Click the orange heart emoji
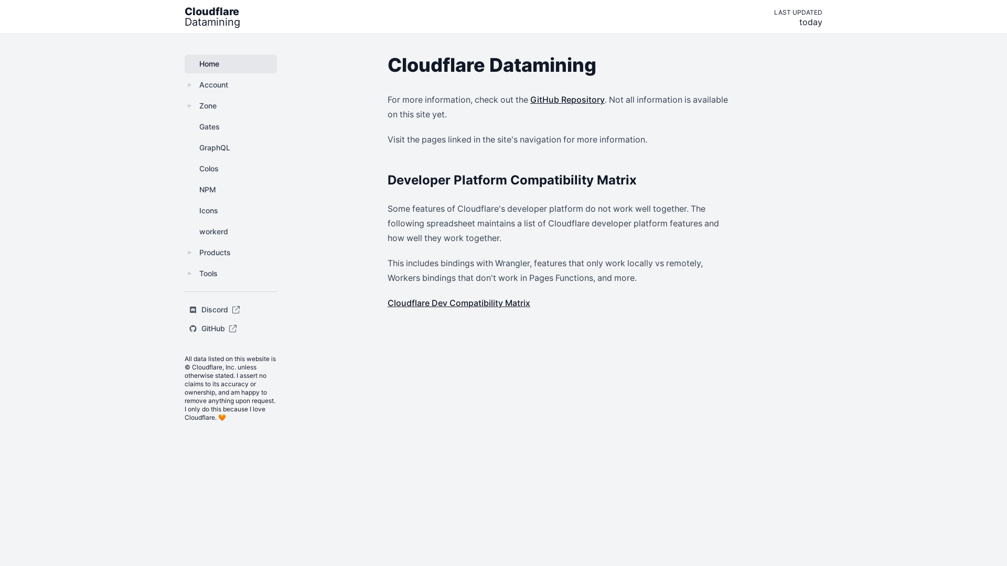The height and width of the screenshot is (566, 1007). [x=222, y=418]
